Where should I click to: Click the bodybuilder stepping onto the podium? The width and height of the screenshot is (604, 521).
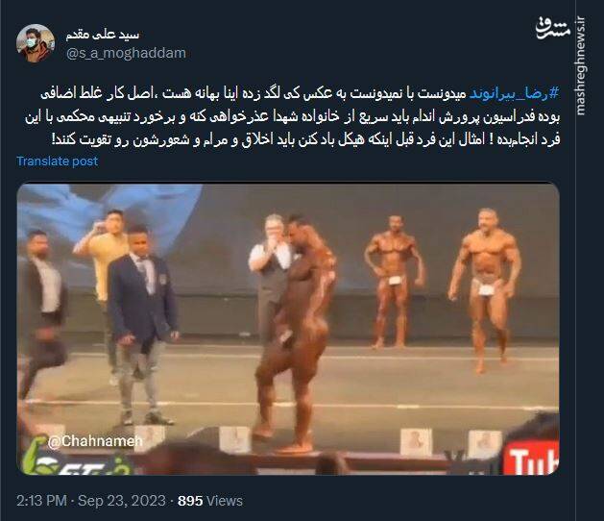point(298,333)
